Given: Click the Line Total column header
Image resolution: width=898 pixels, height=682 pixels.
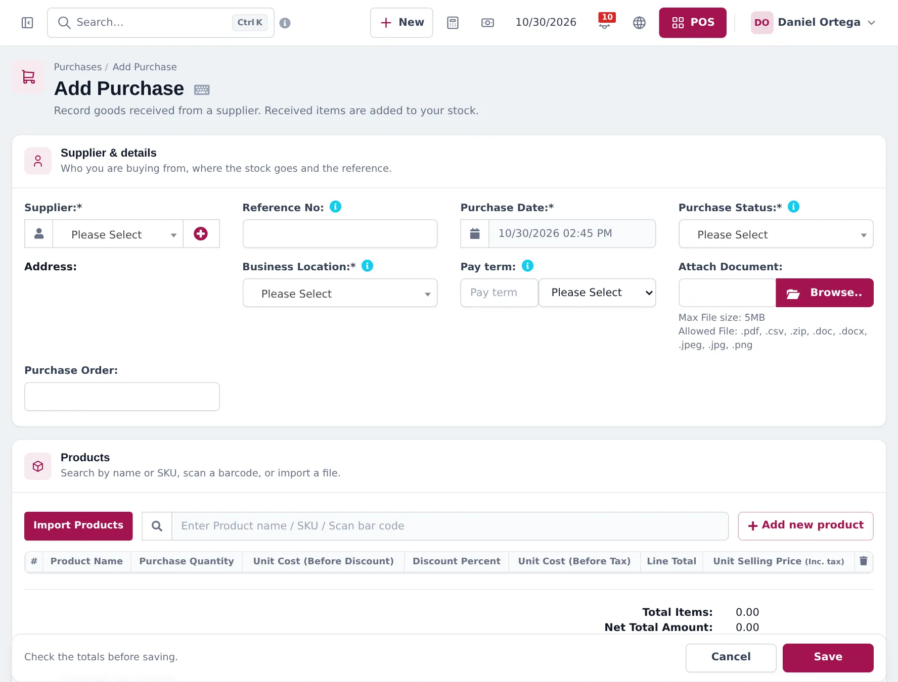Looking at the screenshot, I should tap(671, 561).
